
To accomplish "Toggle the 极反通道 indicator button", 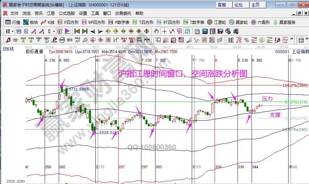I will tap(34, 52).
